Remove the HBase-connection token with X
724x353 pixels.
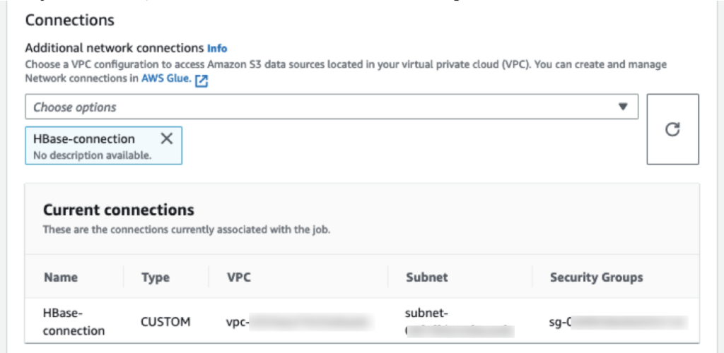(x=167, y=138)
